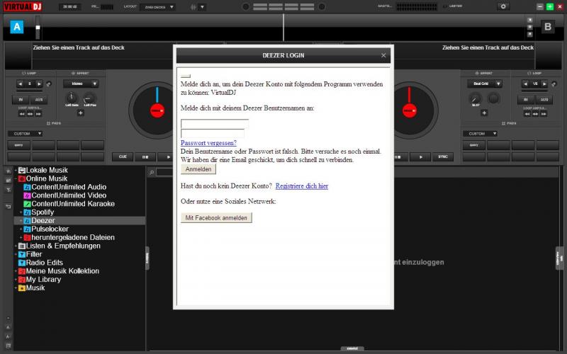Expand the Spotify tree node
The height and width of the screenshot is (354, 567).
[x=21, y=212]
